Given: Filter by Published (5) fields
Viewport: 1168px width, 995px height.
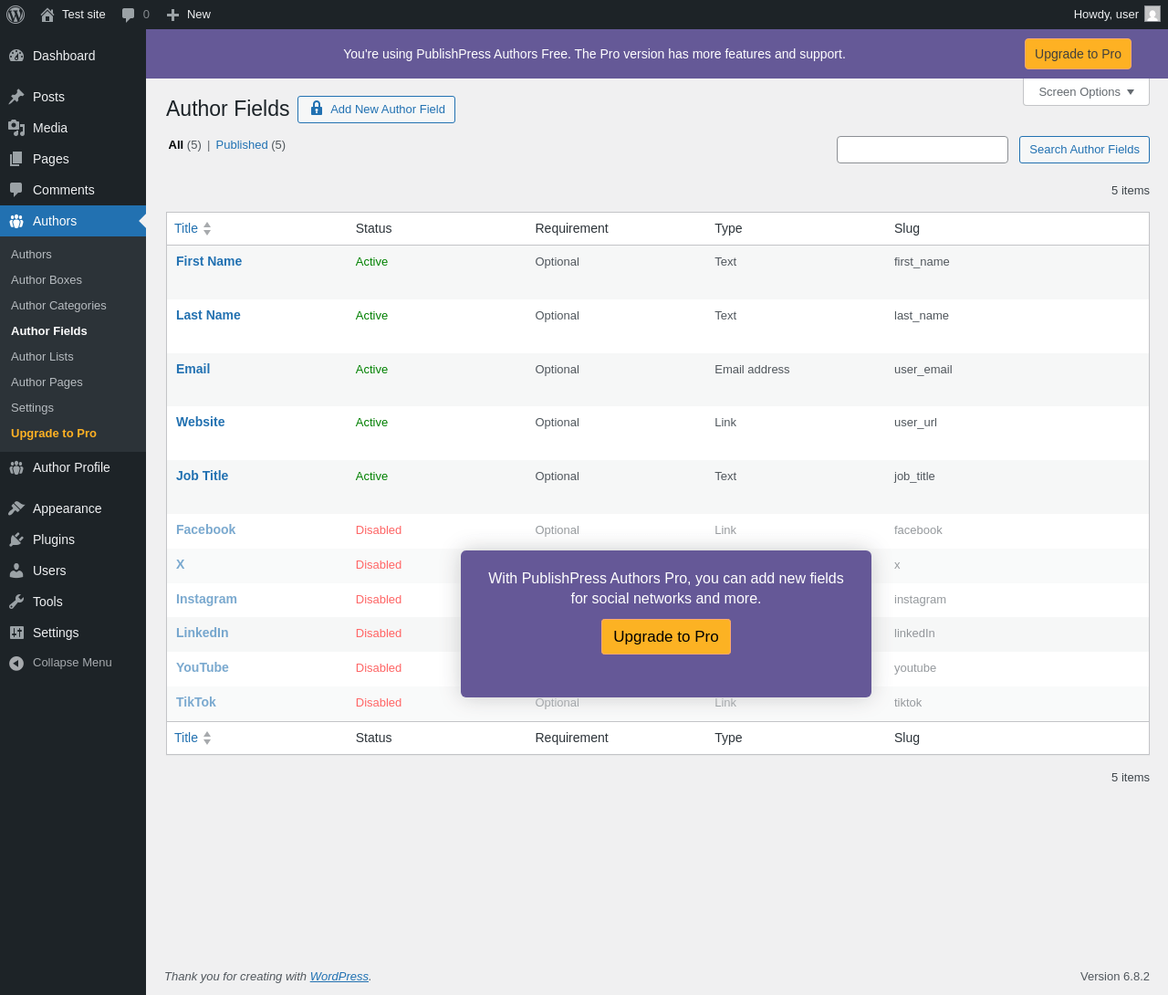Looking at the screenshot, I should (250, 145).
